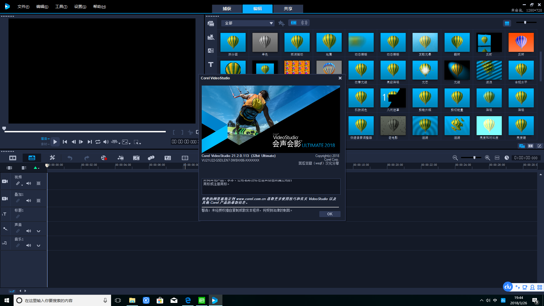This screenshot has height=306, width=544.
Task: Close the Corel VideoStudio dialog
Action: (340, 78)
